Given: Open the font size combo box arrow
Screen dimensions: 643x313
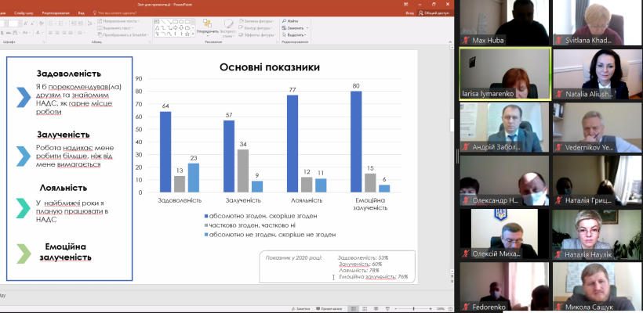Looking at the screenshot, I should [x=20, y=23].
